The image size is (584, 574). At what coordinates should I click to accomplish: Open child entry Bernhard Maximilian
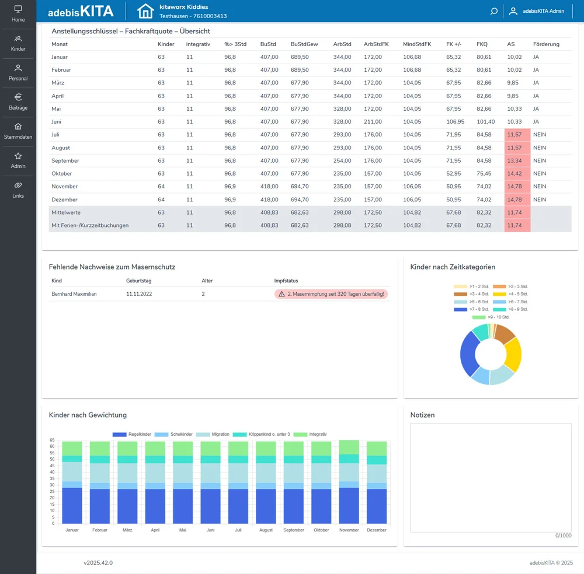pos(74,294)
